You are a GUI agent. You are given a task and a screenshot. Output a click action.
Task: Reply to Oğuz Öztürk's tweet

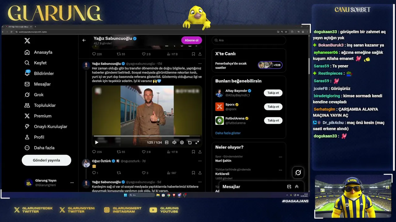[x=95, y=173]
